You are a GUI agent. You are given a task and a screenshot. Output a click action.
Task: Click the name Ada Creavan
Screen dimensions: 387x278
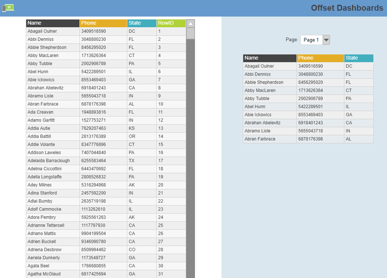pyautogui.click(x=40, y=112)
